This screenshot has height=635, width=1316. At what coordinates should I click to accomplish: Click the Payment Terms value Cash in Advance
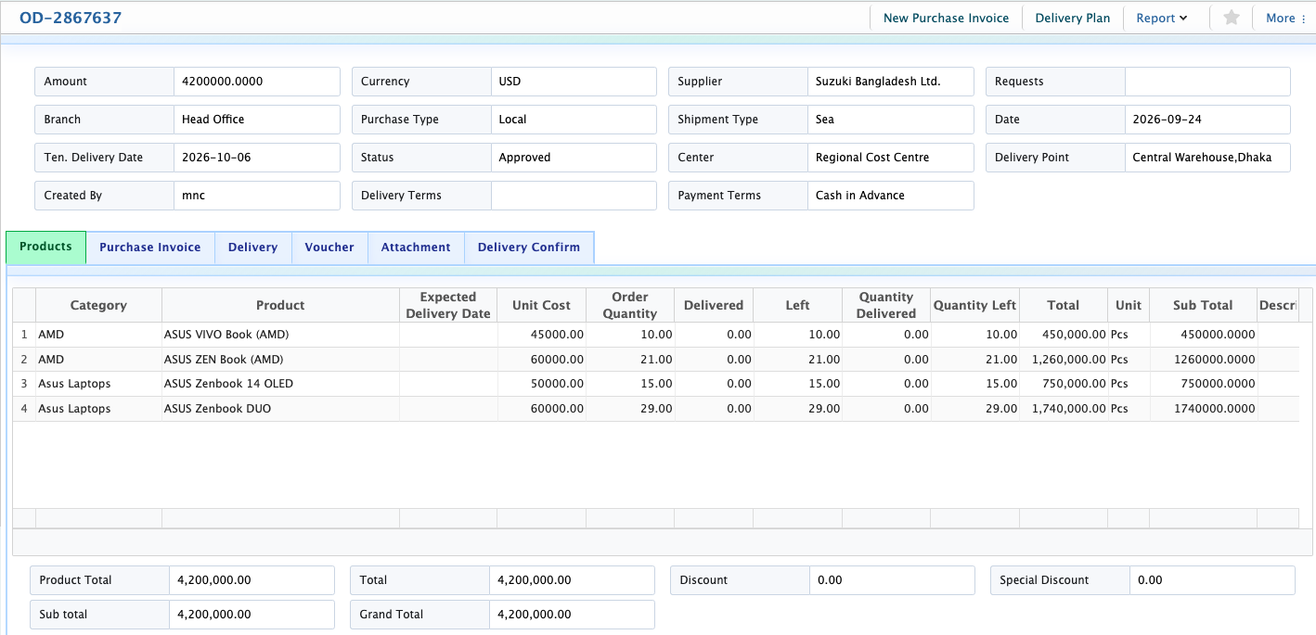[x=891, y=196]
